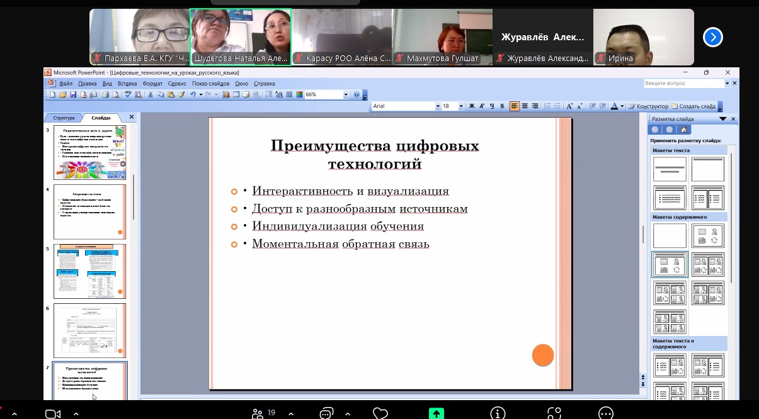Click the Undo arrow icon
The image size is (759, 419).
pos(193,95)
